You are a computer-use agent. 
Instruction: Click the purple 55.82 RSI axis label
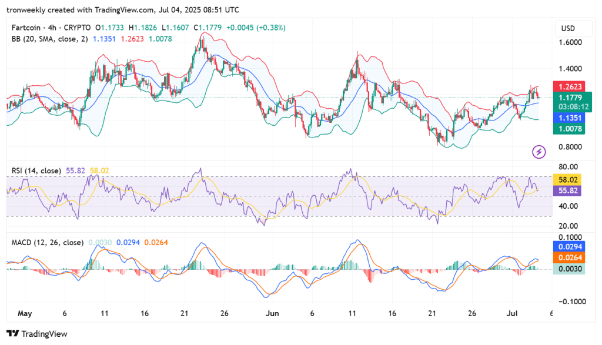(567, 191)
